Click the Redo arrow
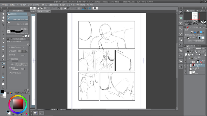 (54, 8)
